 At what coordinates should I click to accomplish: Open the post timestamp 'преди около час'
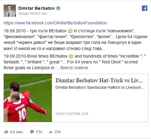coord(33,13)
